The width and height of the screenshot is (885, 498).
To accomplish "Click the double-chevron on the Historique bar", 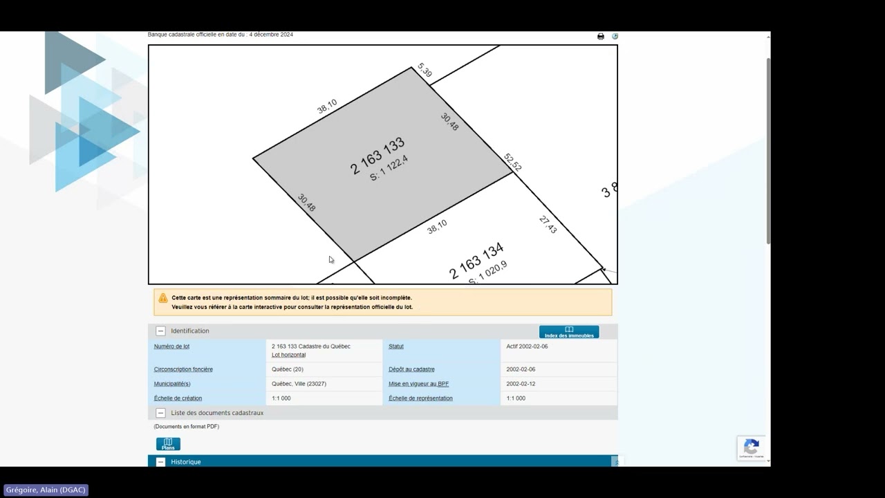I will [x=615, y=462].
